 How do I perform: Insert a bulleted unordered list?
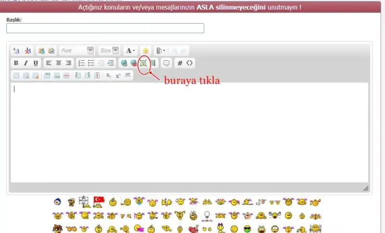click(x=91, y=63)
